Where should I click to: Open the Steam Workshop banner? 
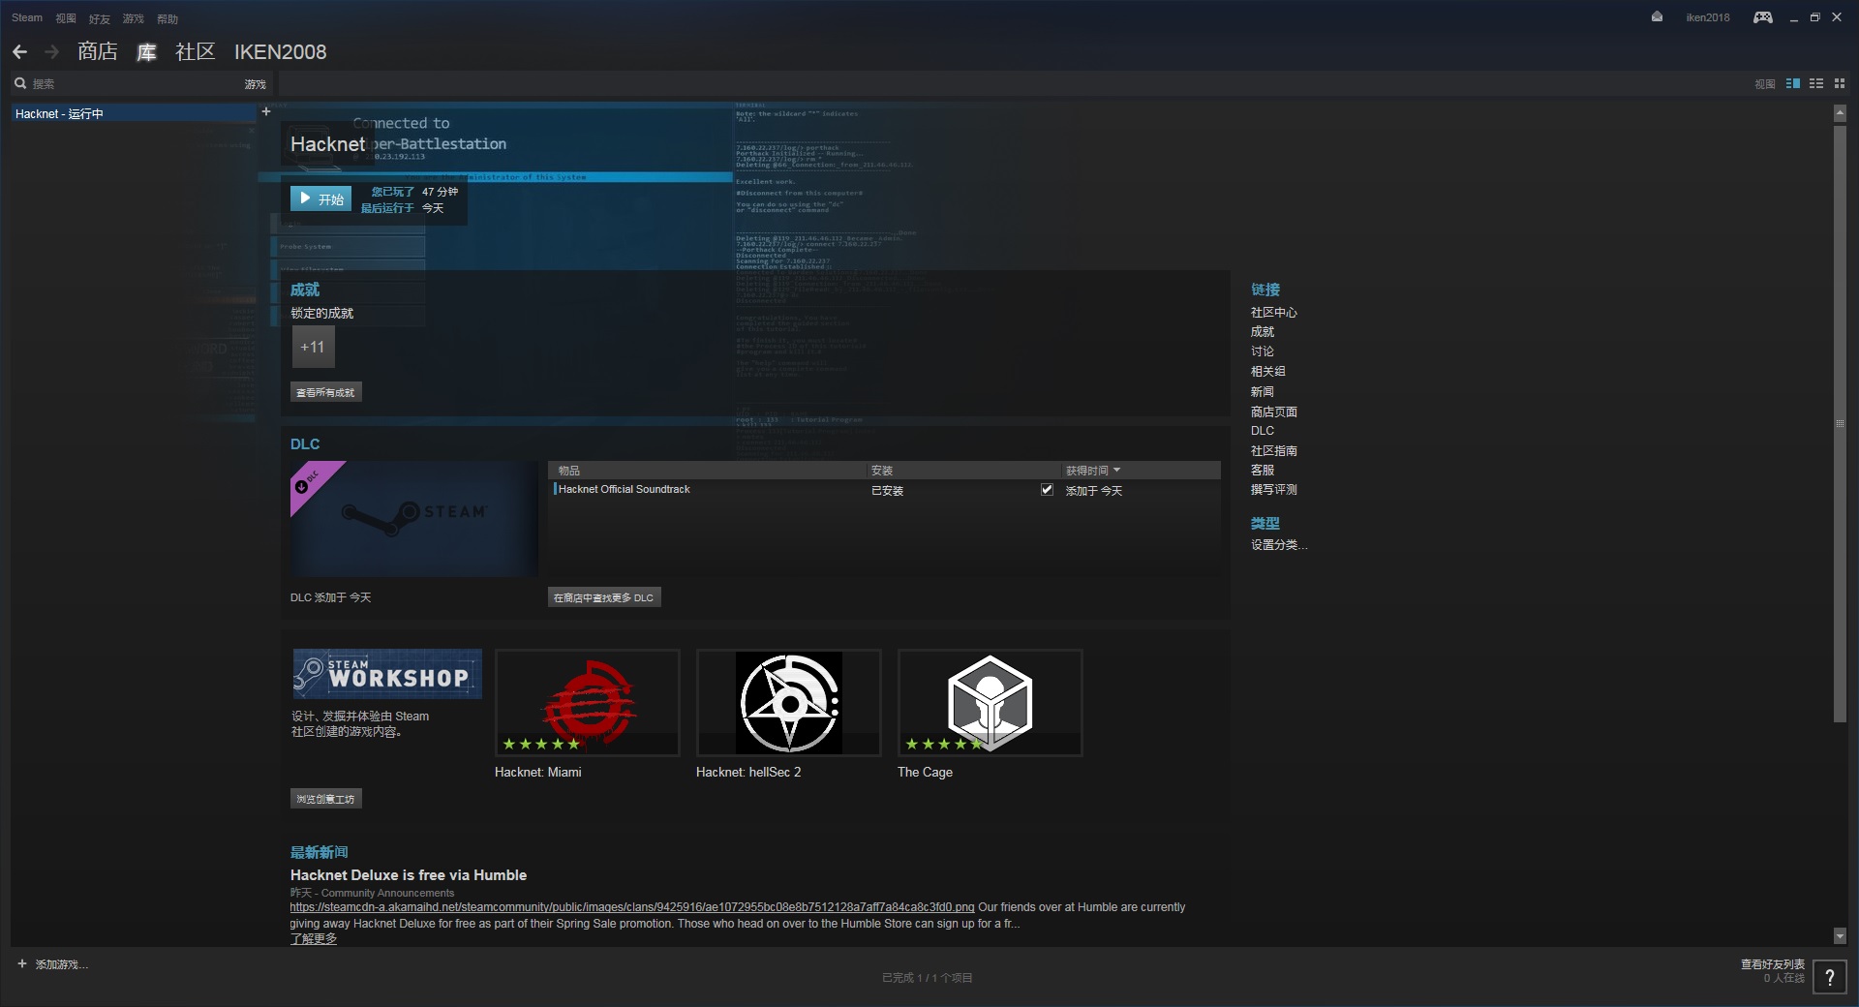[387, 674]
